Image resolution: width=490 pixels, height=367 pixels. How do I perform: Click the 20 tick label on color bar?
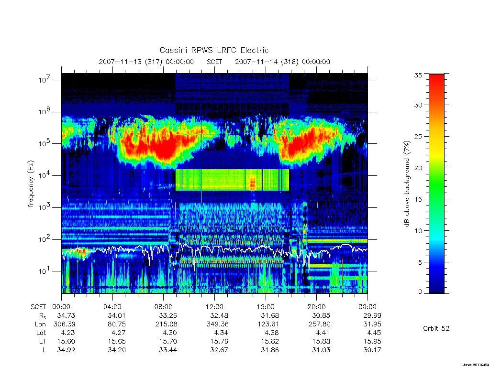coord(418,168)
